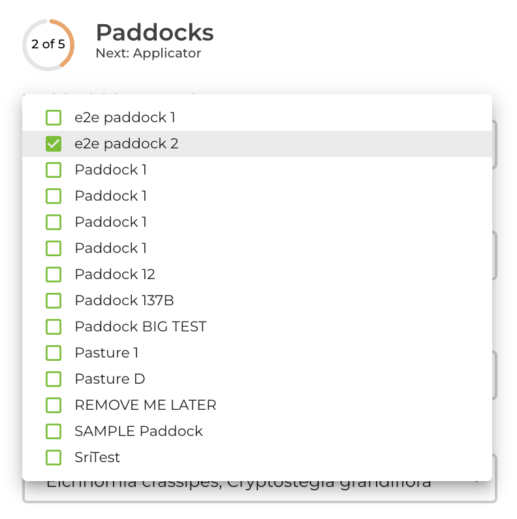Check the Pasture 1 checkbox
Screen dimensions: 517x519
54,353
